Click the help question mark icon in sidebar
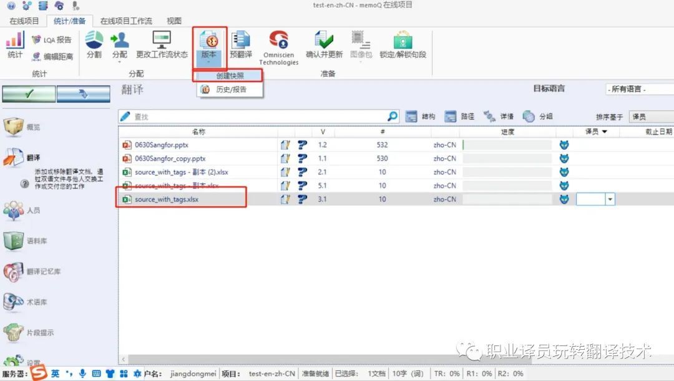Screen dimensions: 674x381 click(x=25, y=183)
